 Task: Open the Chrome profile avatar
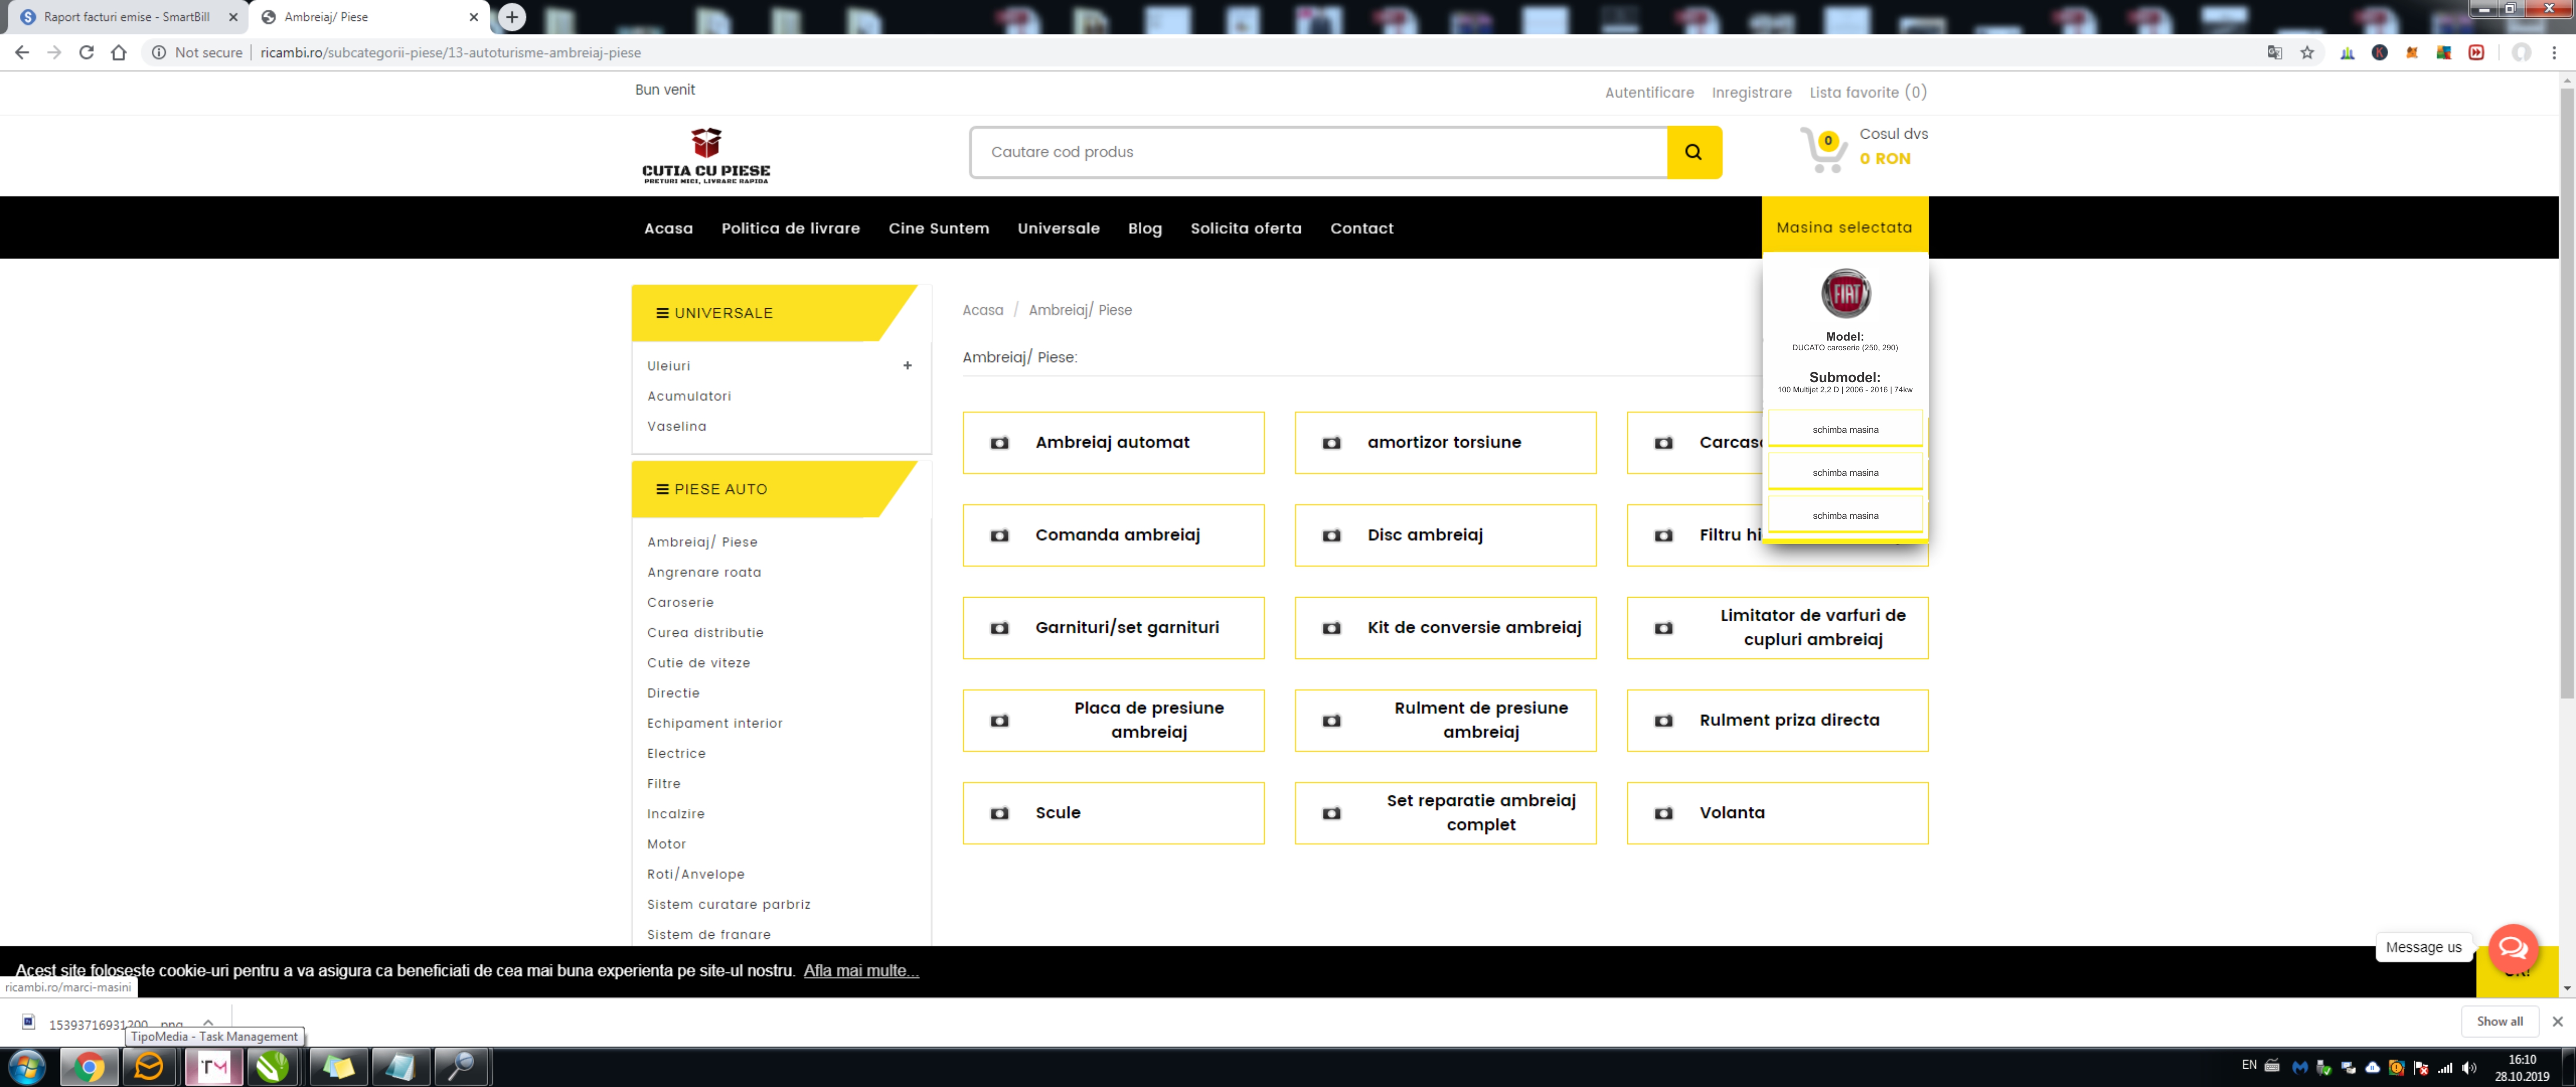click(2521, 52)
